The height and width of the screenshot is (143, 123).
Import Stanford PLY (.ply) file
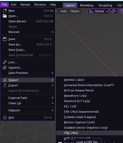pos(90,101)
